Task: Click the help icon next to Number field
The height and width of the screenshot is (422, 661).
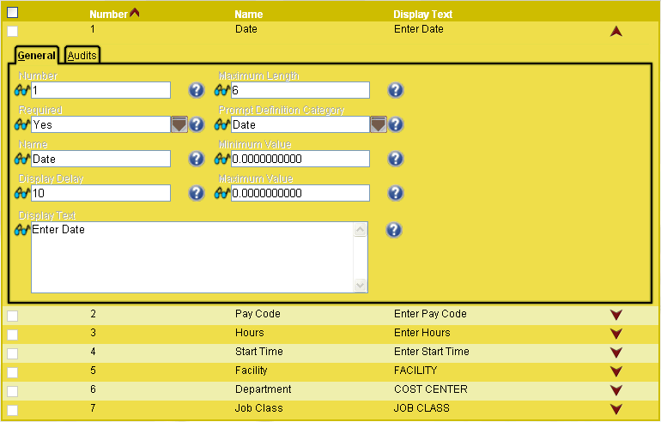Action: [197, 90]
